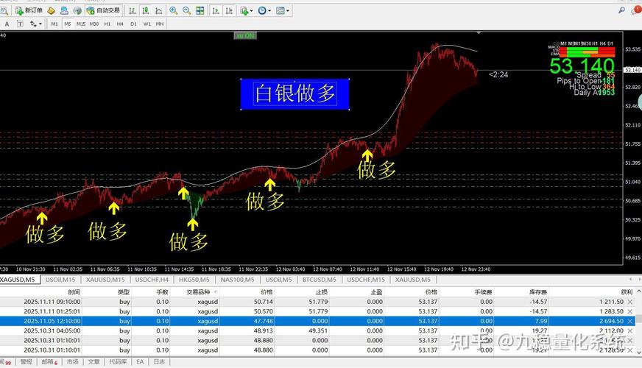The image size is (642, 368).
Task: Sort orders by 获利 column header
Action: (627, 292)
